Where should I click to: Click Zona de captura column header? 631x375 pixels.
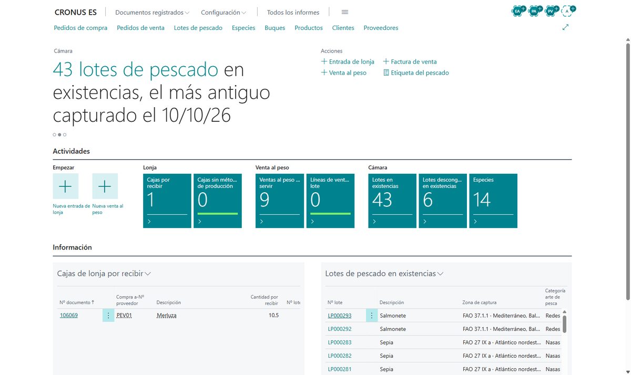coord(480,303)
